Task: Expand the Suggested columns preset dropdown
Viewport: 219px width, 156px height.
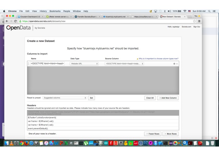Action: (x=65, y=98)
